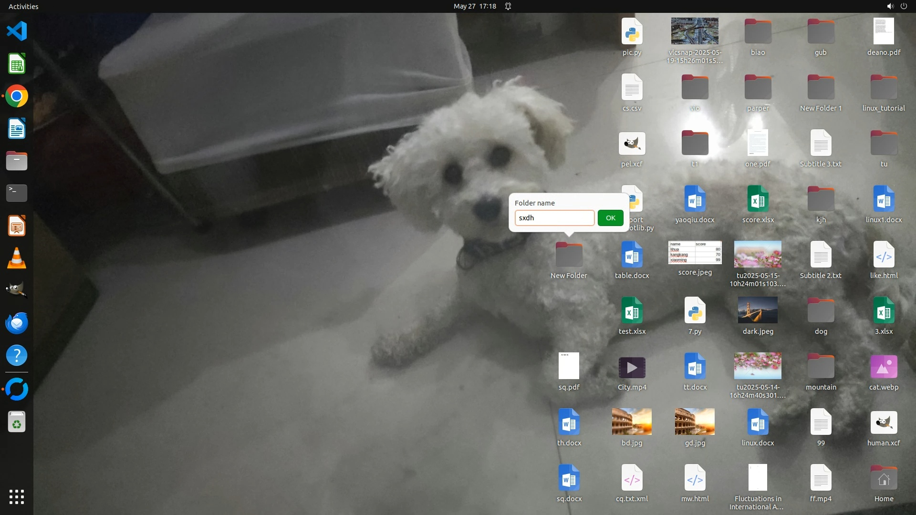Click the power icon in top bar
The height and width of the screenshot is (515, 916).
[x=904, y=6]
